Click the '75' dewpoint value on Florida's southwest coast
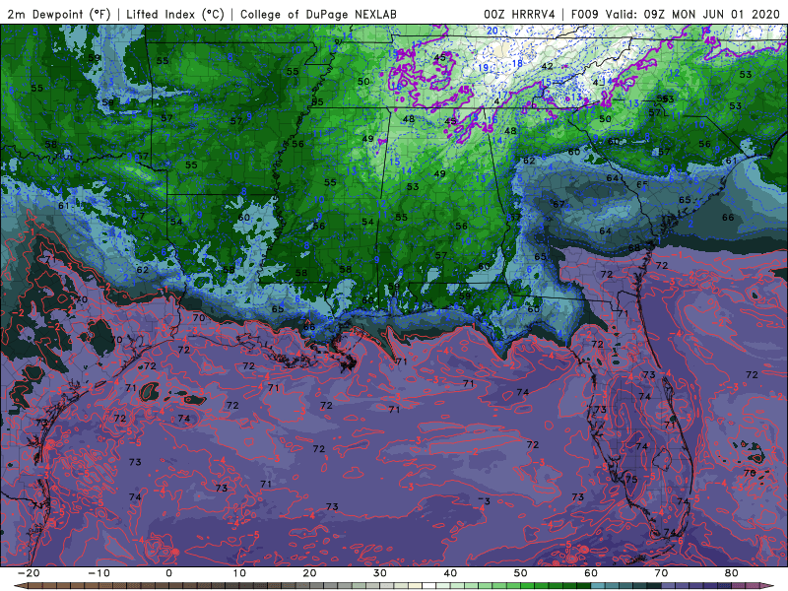The image size is (788, 591). pyautogui.click(x=631, y=479)
